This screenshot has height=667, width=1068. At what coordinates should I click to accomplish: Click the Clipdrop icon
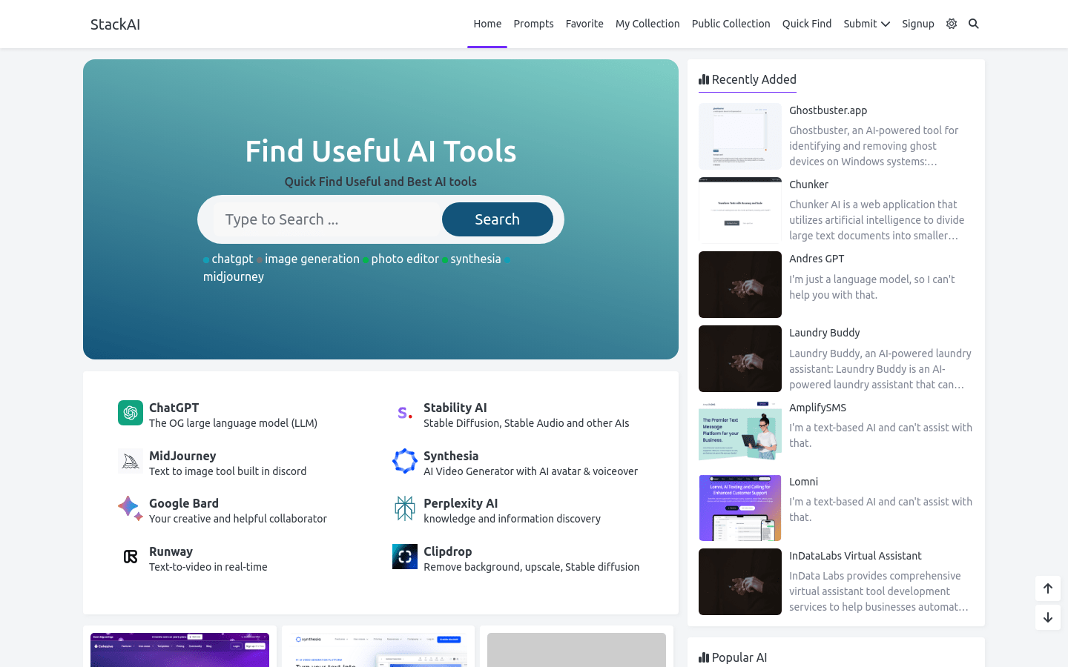(405, 557)
